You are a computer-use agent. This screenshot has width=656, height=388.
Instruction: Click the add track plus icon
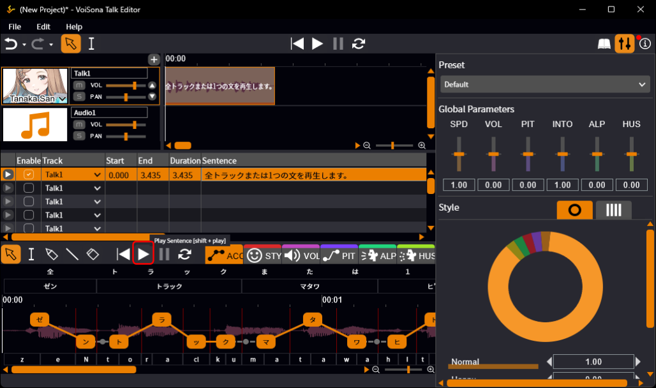coord(154,59)
